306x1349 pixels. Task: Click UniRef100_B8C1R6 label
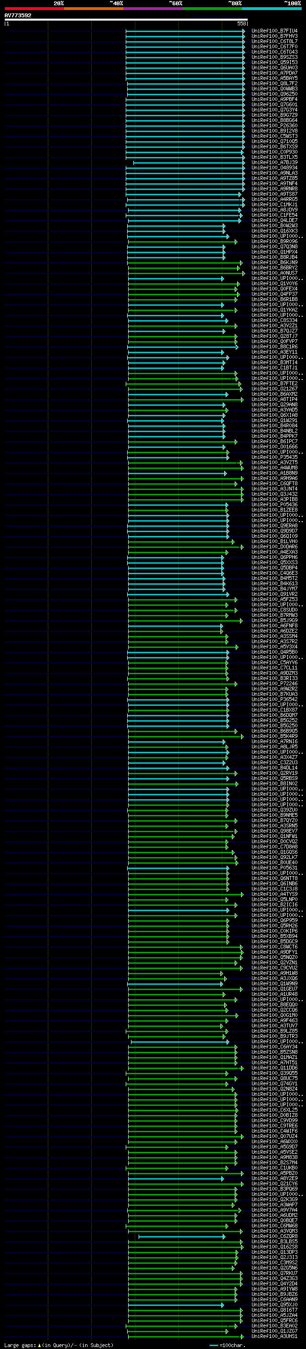click(x=274, y=346)
